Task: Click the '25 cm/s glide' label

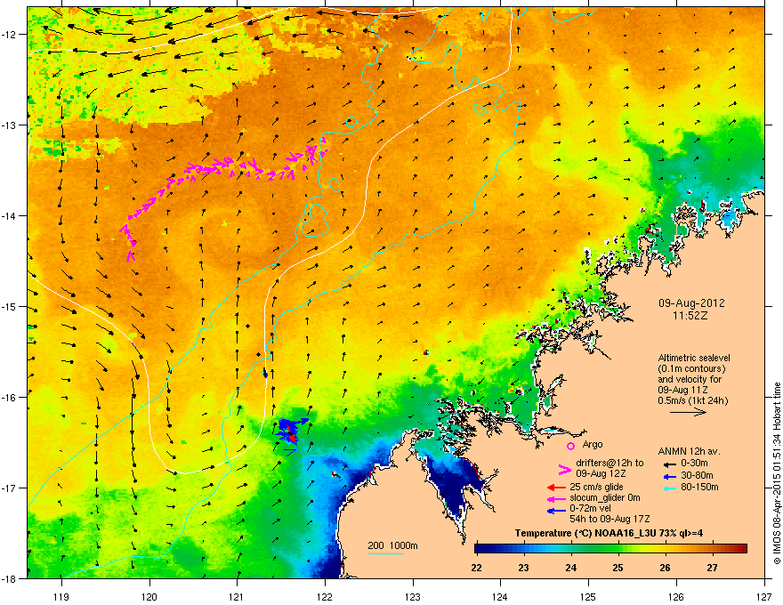Action: pyautogui.click(x=596, y=487)
